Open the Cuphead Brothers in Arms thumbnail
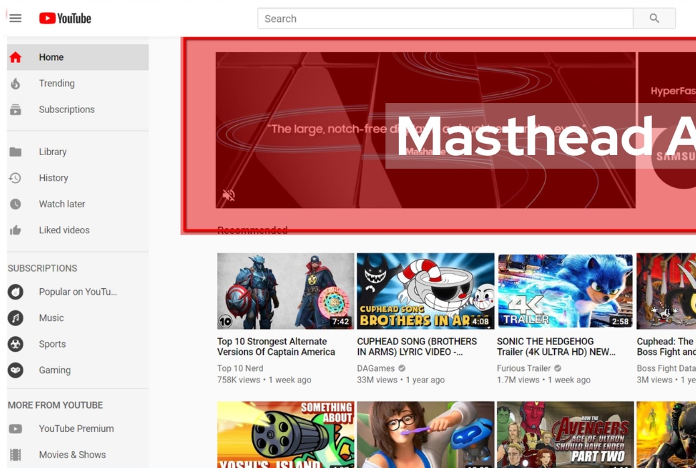Screen dimensions: 696x468 [425, 291]
